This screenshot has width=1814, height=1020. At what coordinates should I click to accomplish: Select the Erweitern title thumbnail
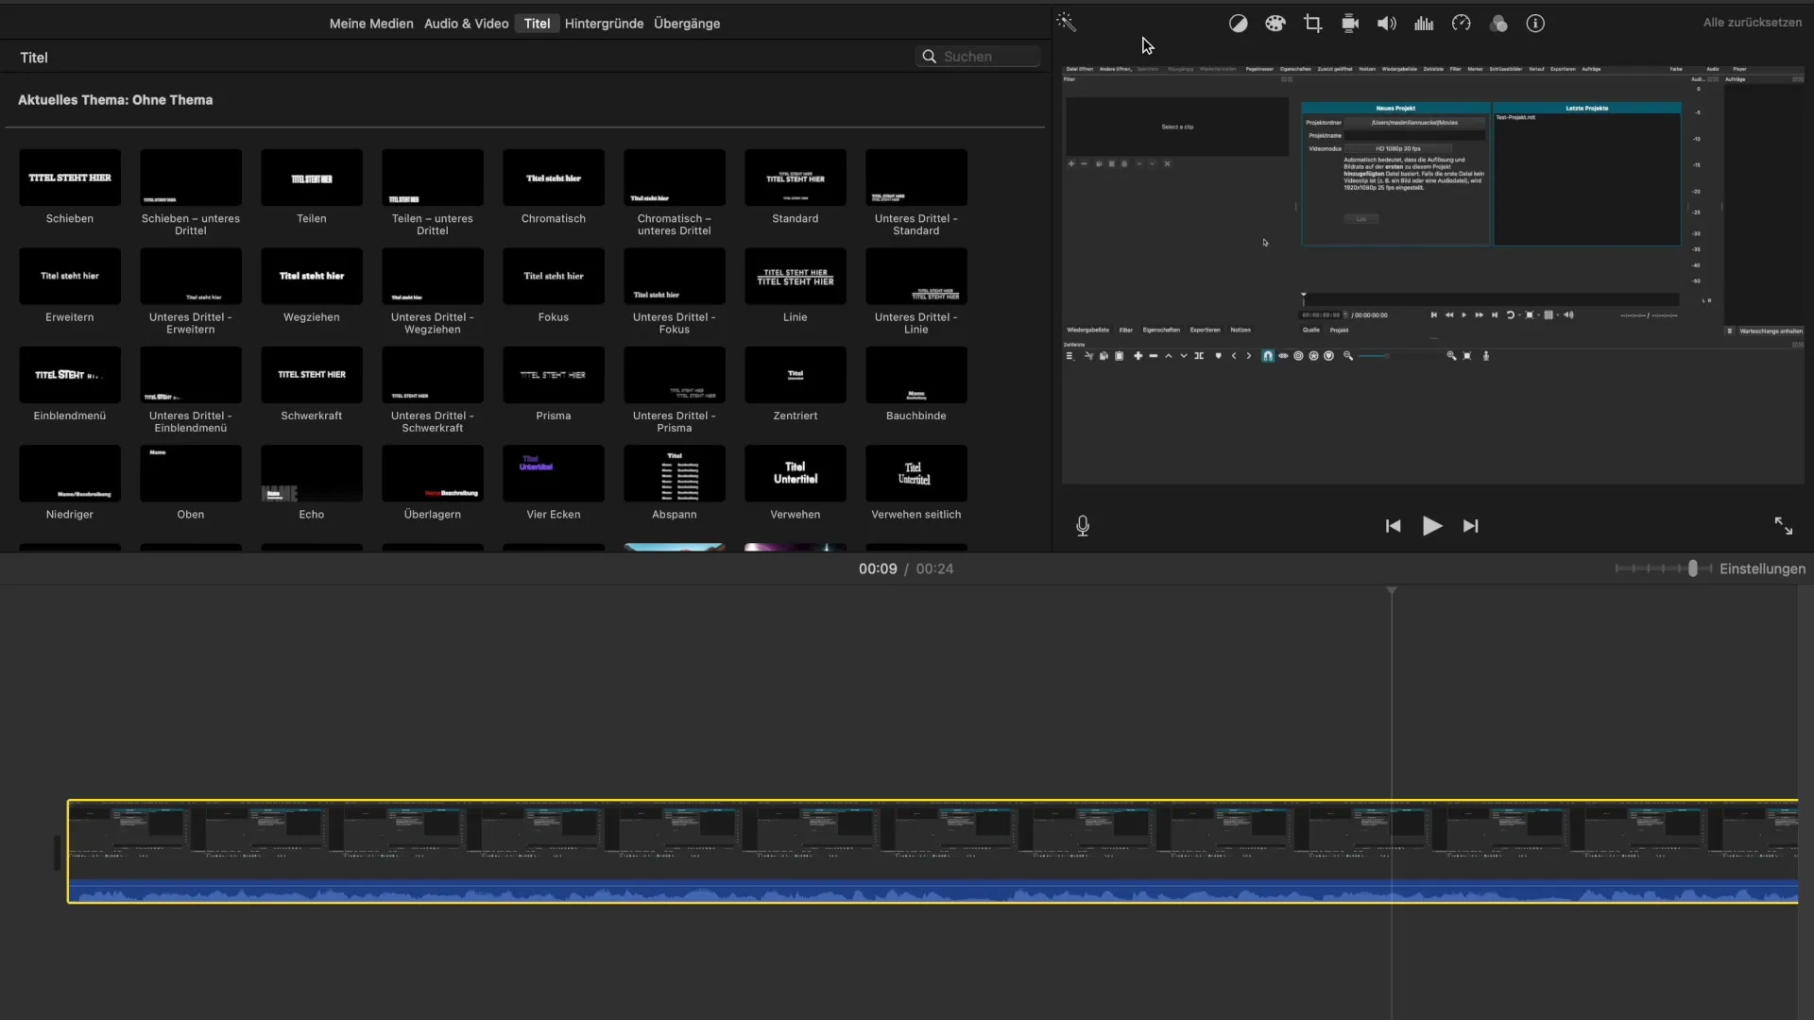click(70, 276)
